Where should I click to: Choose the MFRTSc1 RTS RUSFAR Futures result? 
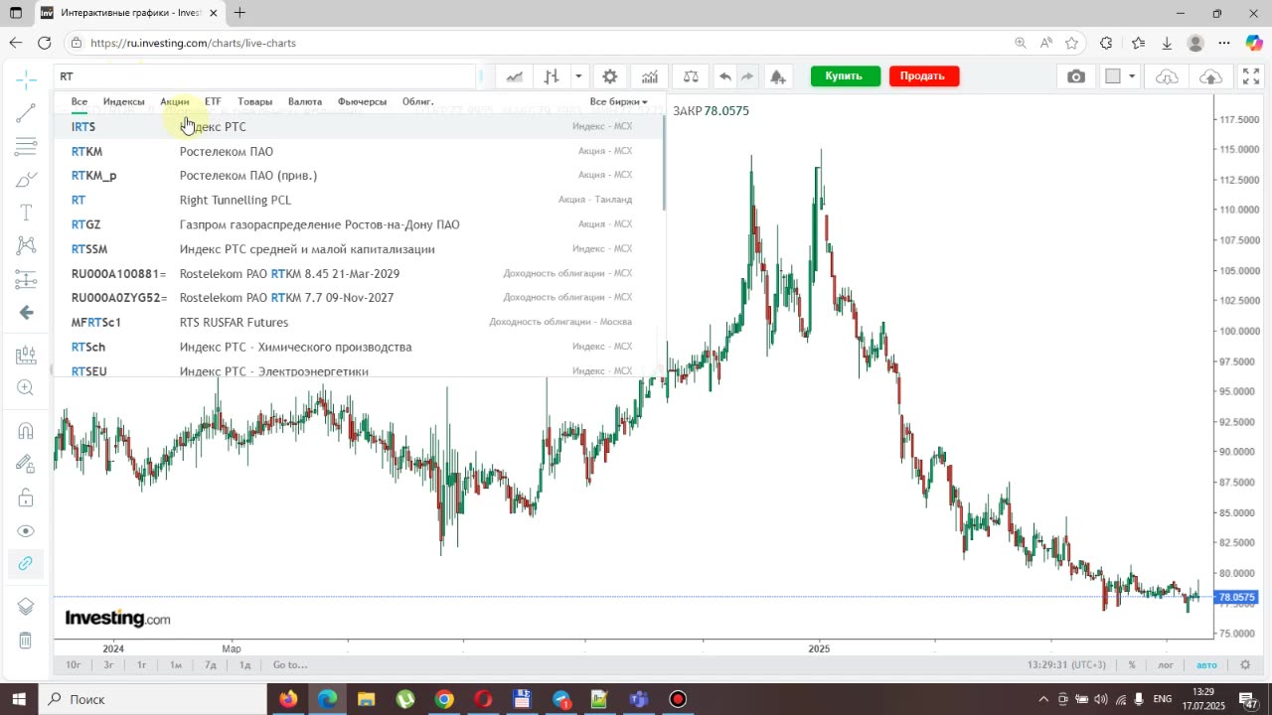[x=358, y=322]
